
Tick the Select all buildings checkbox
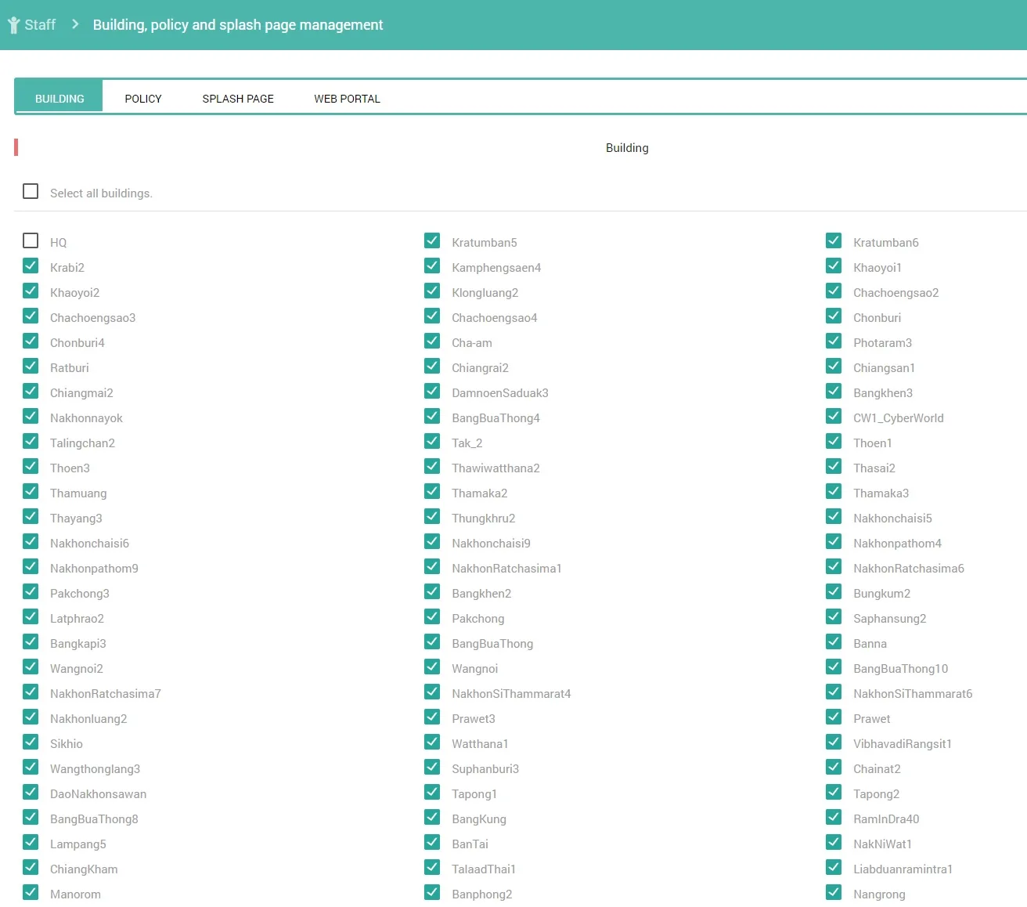pyautogui.click(x=31, y=191)
